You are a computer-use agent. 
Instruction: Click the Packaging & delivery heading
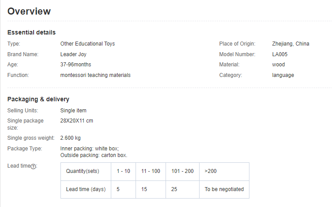[x=38, y=99]
